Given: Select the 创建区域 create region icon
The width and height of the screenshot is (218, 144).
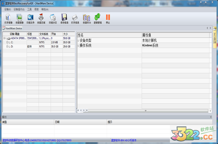Looking at the screenshot, I should tap(41, 19).
